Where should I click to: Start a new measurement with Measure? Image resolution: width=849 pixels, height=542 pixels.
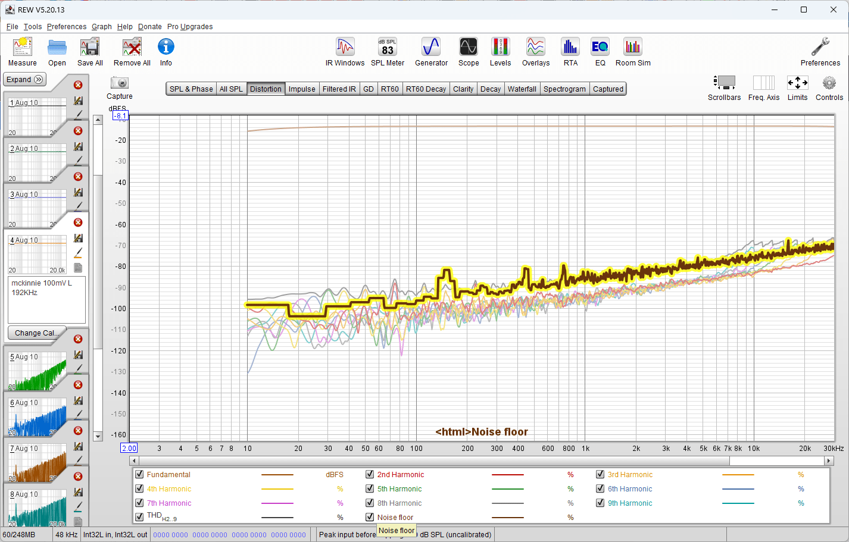tap(23, 52)
